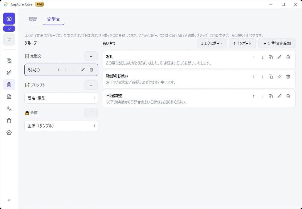
Task: Click the お礼 entry title
Action: coord(110,57)
